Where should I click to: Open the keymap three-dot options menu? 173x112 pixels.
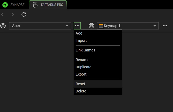pos(165,26)
